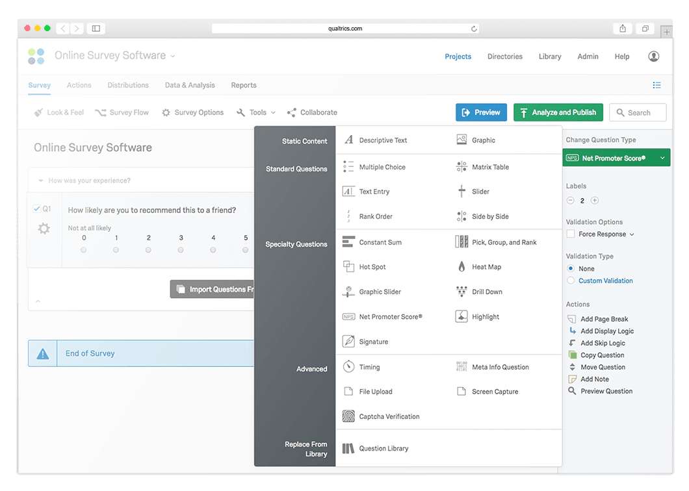Select the Captcha Verification question type

388,416
